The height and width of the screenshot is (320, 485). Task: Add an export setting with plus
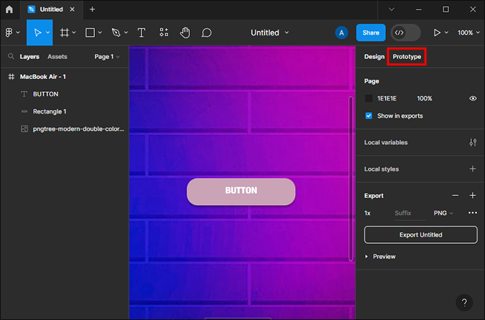[473, 195]
